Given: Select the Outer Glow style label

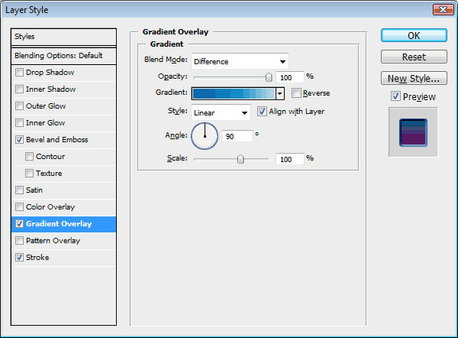Looking at the screenshot, I should (46, 106).
